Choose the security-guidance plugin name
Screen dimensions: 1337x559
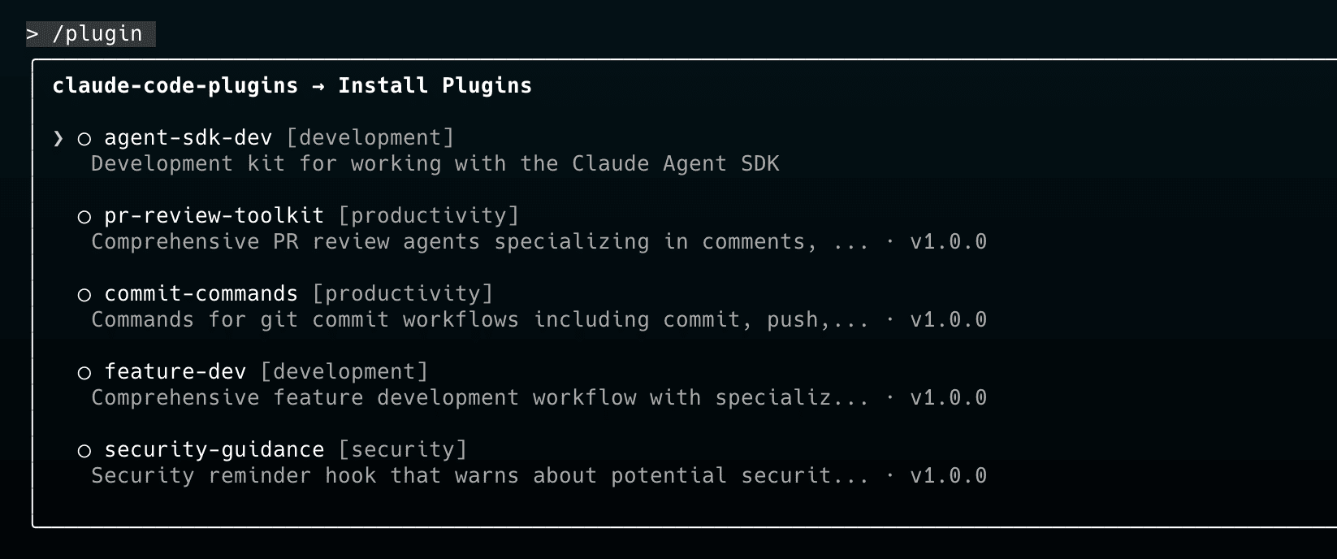(214, 450)
